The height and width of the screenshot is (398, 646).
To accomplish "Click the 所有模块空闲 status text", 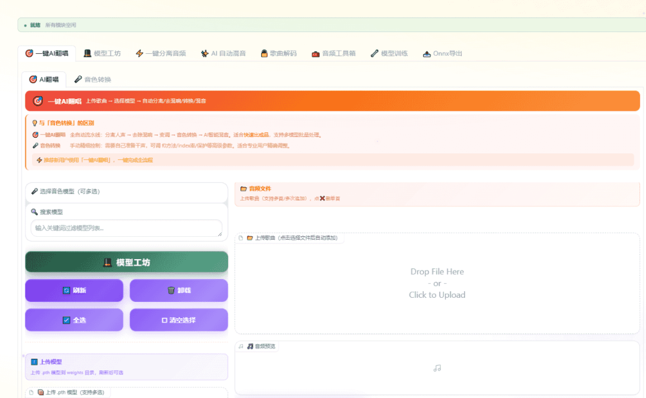I will pyautogui.click(x=60, y=25).
